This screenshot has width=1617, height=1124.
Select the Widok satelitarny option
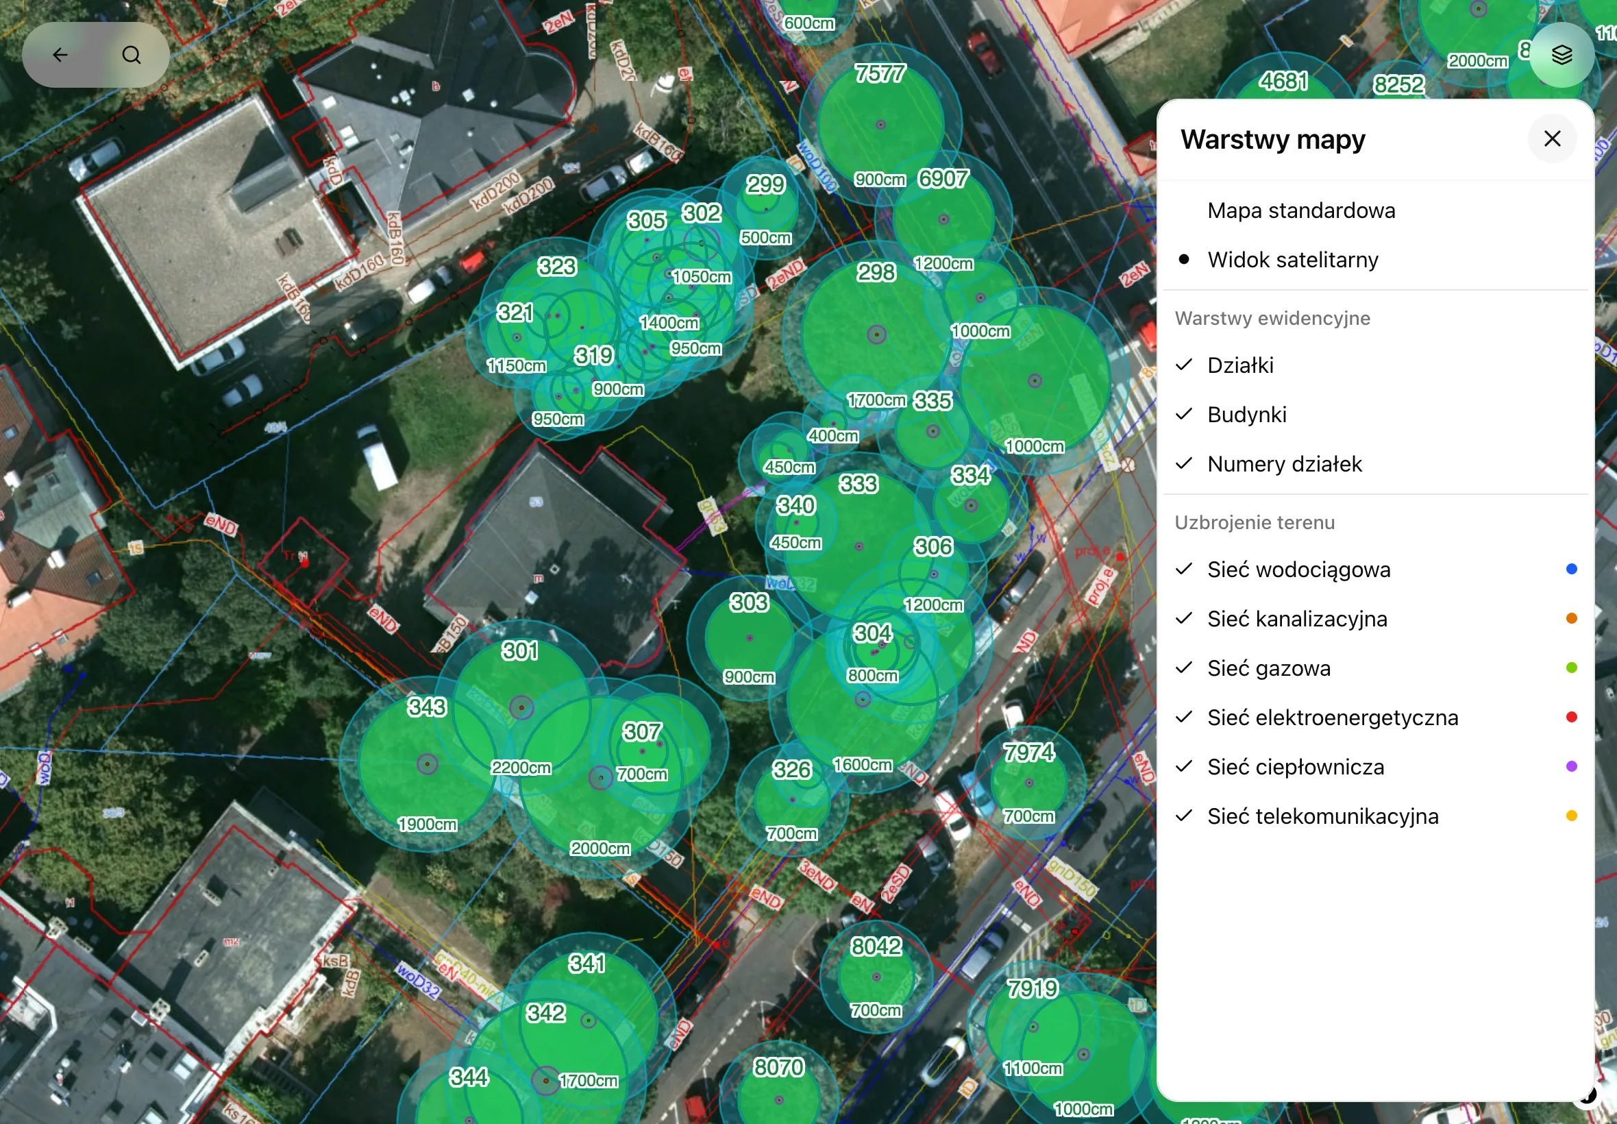[1376, 260]
